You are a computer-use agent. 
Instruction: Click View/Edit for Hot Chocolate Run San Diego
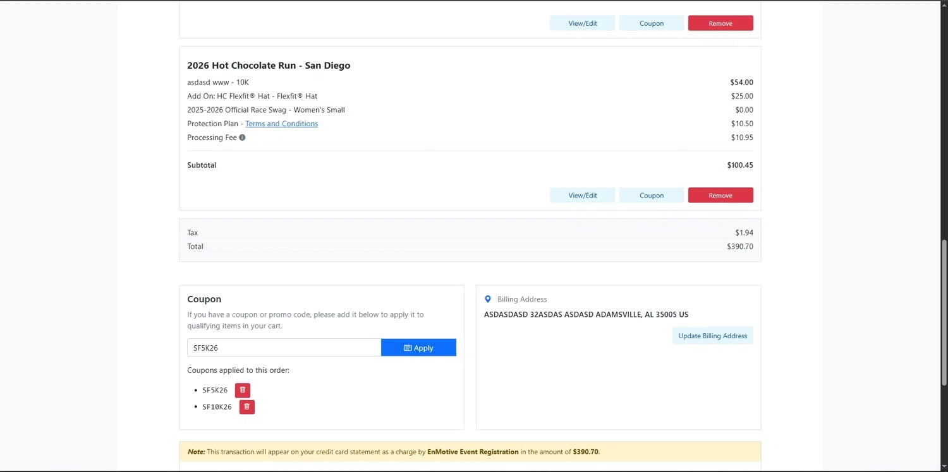(x=583, y=196)
